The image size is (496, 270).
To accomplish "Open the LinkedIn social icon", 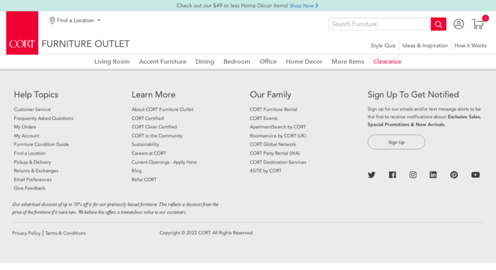I will pos(433,175).
